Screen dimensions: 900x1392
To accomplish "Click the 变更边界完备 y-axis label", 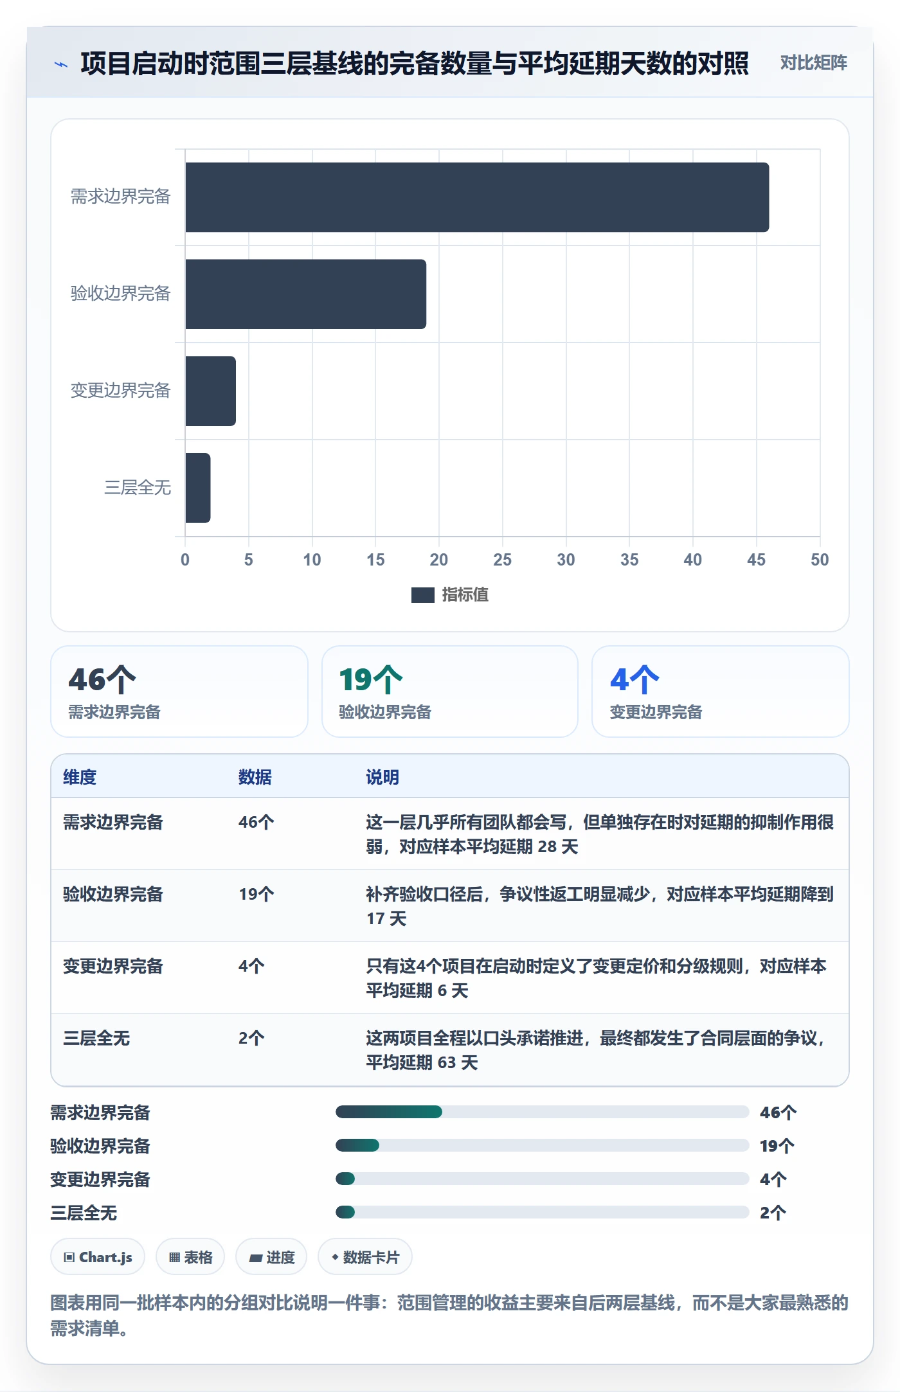I will point(120,391).
